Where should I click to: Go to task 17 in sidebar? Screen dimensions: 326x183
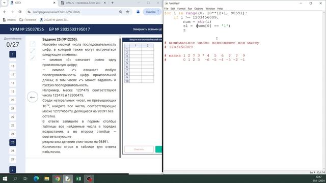[x=13, y=75]
